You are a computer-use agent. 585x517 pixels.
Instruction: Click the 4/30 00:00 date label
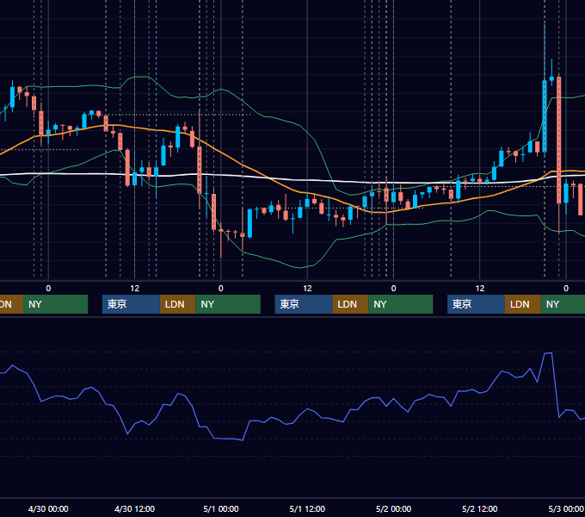click(x=48, y=508)
